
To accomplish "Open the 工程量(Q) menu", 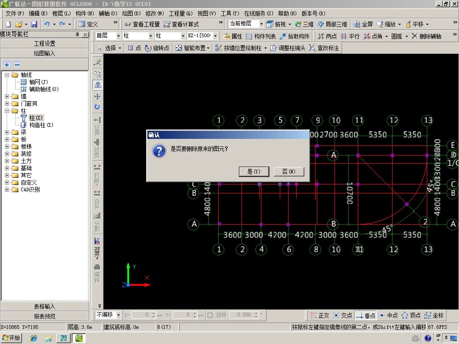I will [180, 13].
